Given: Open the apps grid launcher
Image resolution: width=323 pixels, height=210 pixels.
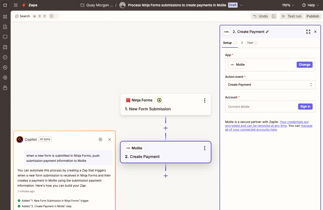Looking at the screenshot, I should (16, 5).
